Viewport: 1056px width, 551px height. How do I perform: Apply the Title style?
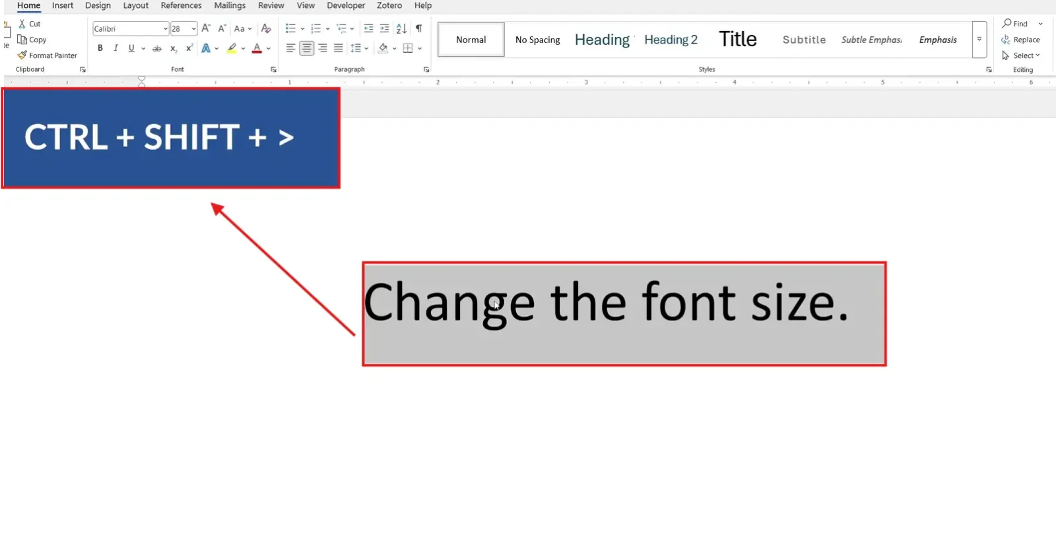(x=738, y=40)
